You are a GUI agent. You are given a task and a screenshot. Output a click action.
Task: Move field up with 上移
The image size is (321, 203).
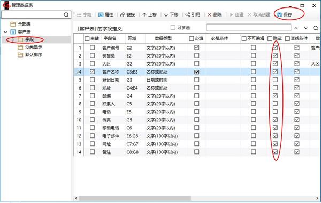(150, 15)
